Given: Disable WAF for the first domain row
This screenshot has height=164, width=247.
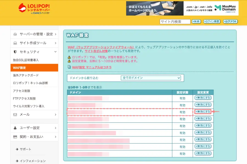Looking at the screenshot, I should (203, 98).
